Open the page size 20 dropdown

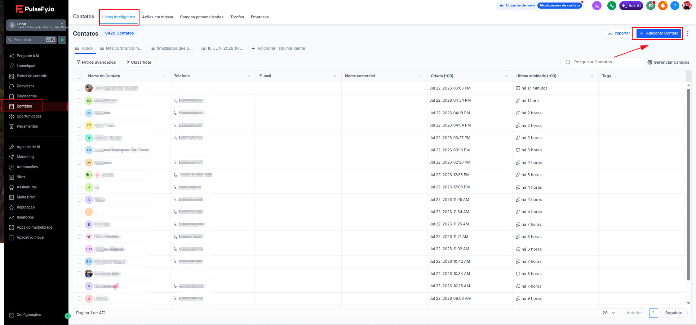(609, 313)
